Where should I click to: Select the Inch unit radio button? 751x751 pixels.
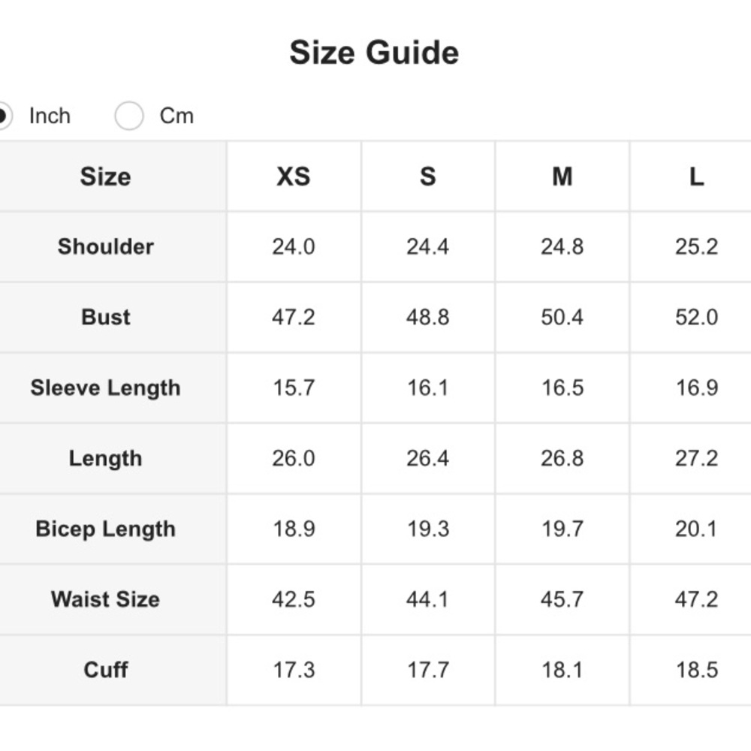pos(3,116)
